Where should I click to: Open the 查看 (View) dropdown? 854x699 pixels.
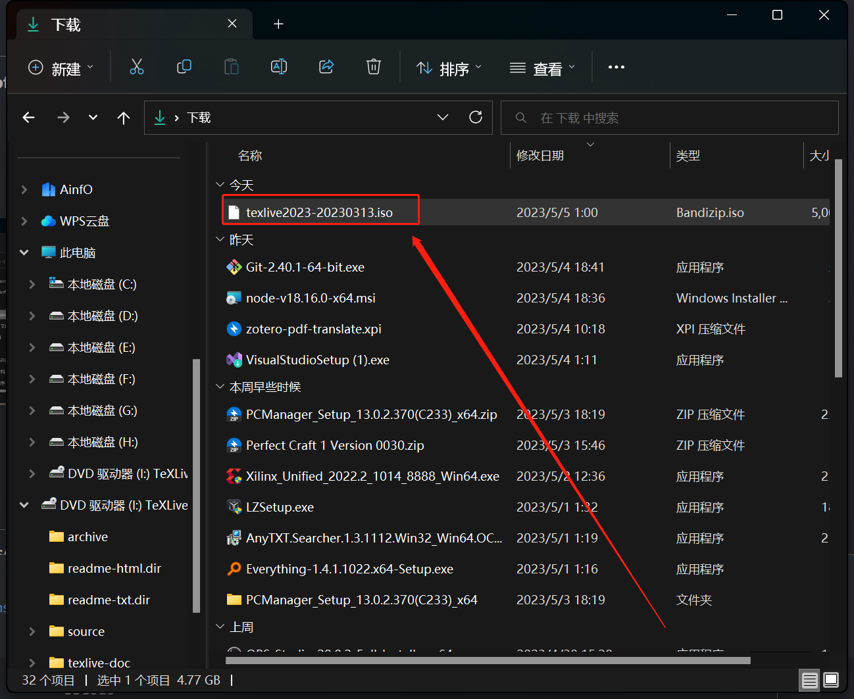point(542,68)
